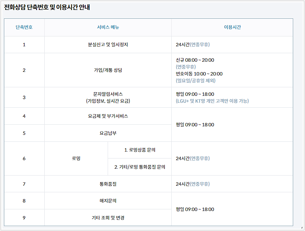Click the 24시간(연중무휴) time for lost phone reports
This screenshot has height=231, width=305.
195,45
